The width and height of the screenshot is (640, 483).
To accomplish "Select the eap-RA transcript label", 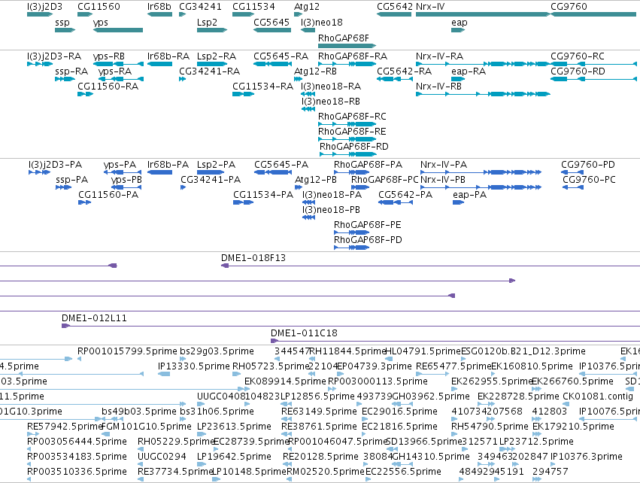I will (469, 71).
